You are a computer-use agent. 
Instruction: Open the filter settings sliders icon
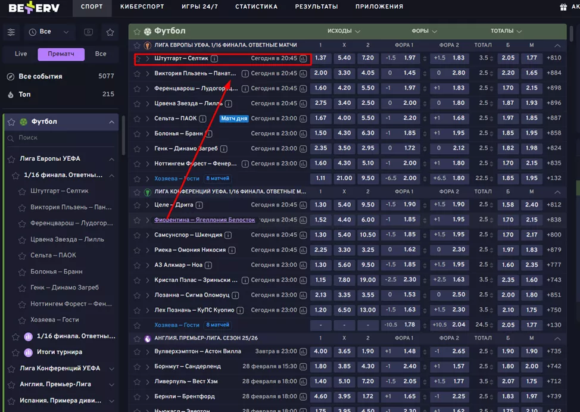point(12,32)
